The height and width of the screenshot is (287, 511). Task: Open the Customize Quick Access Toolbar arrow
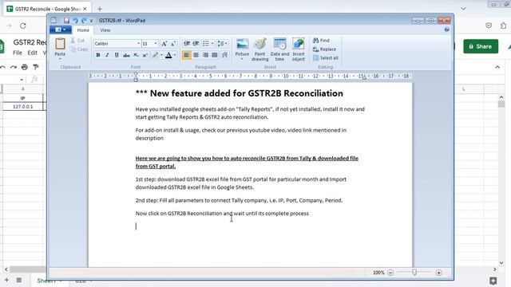91,21
